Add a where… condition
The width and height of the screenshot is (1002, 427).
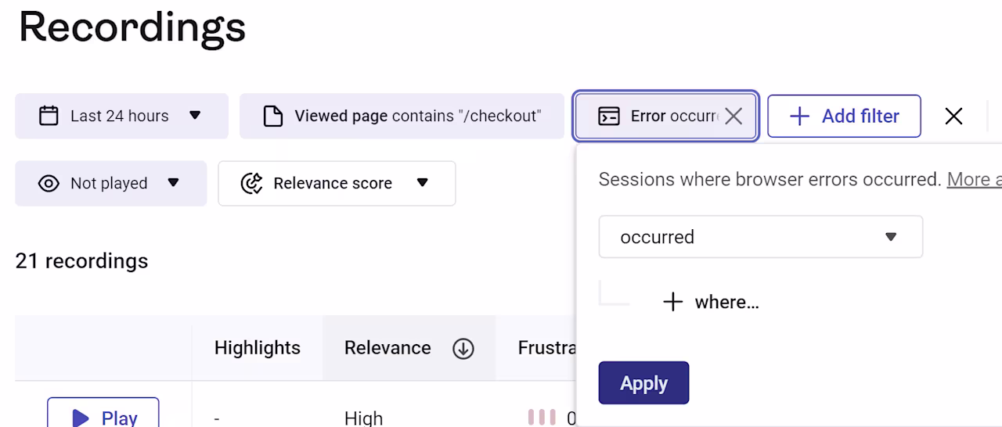click(711, 302)
